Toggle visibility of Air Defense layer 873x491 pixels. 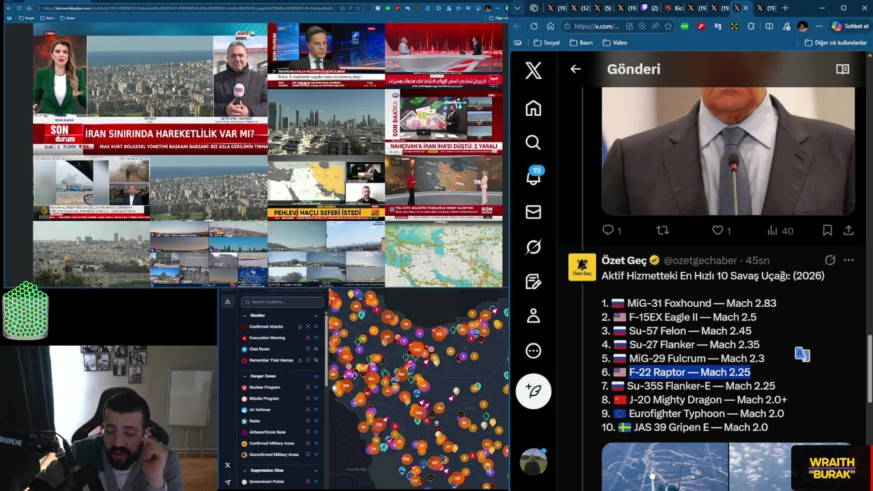tap(316, 410)
